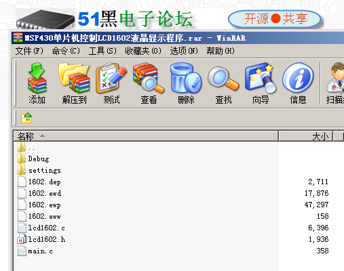
Task: Select the 'lcd1602.c' file name
Action: click(x=46, y=228)
